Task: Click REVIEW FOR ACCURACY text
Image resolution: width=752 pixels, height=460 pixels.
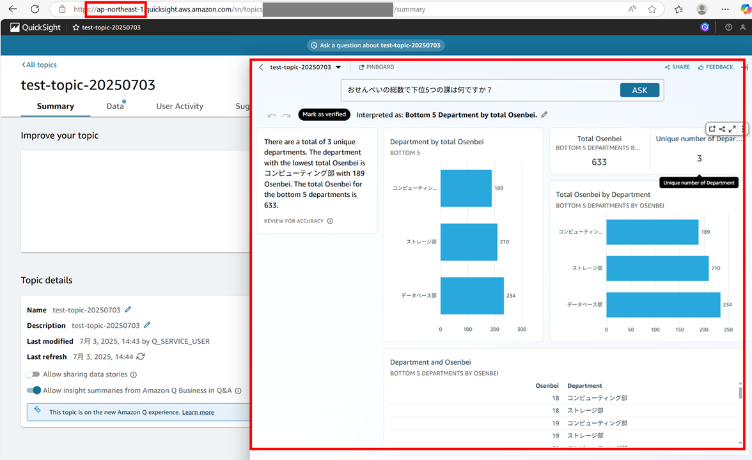Action: [294, 221]
